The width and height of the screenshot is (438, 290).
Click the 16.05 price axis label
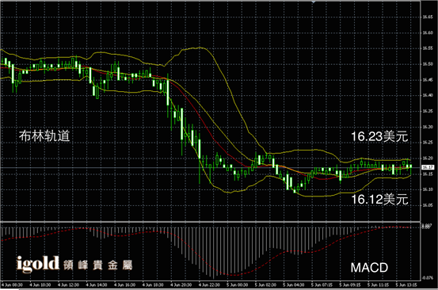coord(428,205)
